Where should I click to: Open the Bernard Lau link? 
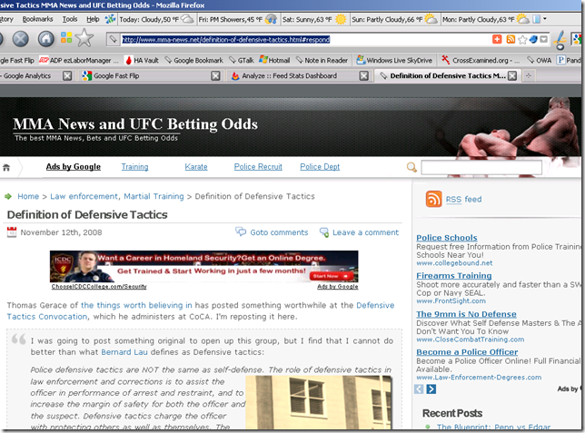124,352
